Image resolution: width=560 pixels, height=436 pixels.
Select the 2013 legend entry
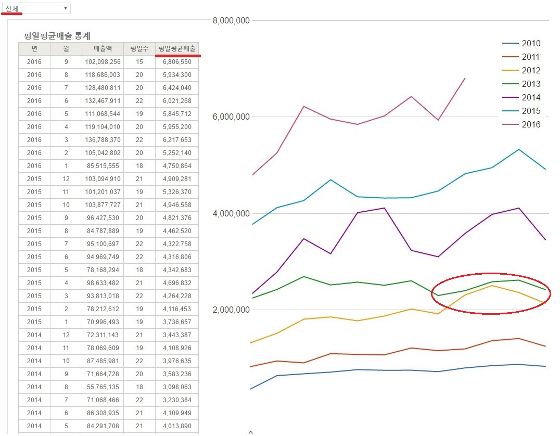[521, 84]
